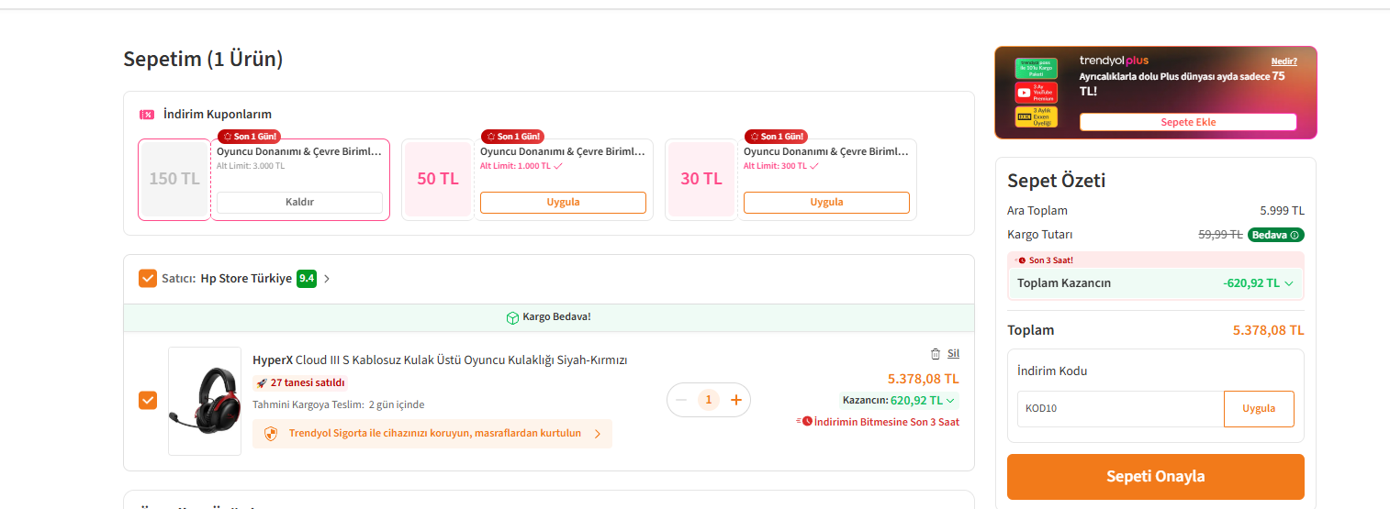Click the clock icon beside İndirimin Bitmesine Son 3 Saat

807,421
